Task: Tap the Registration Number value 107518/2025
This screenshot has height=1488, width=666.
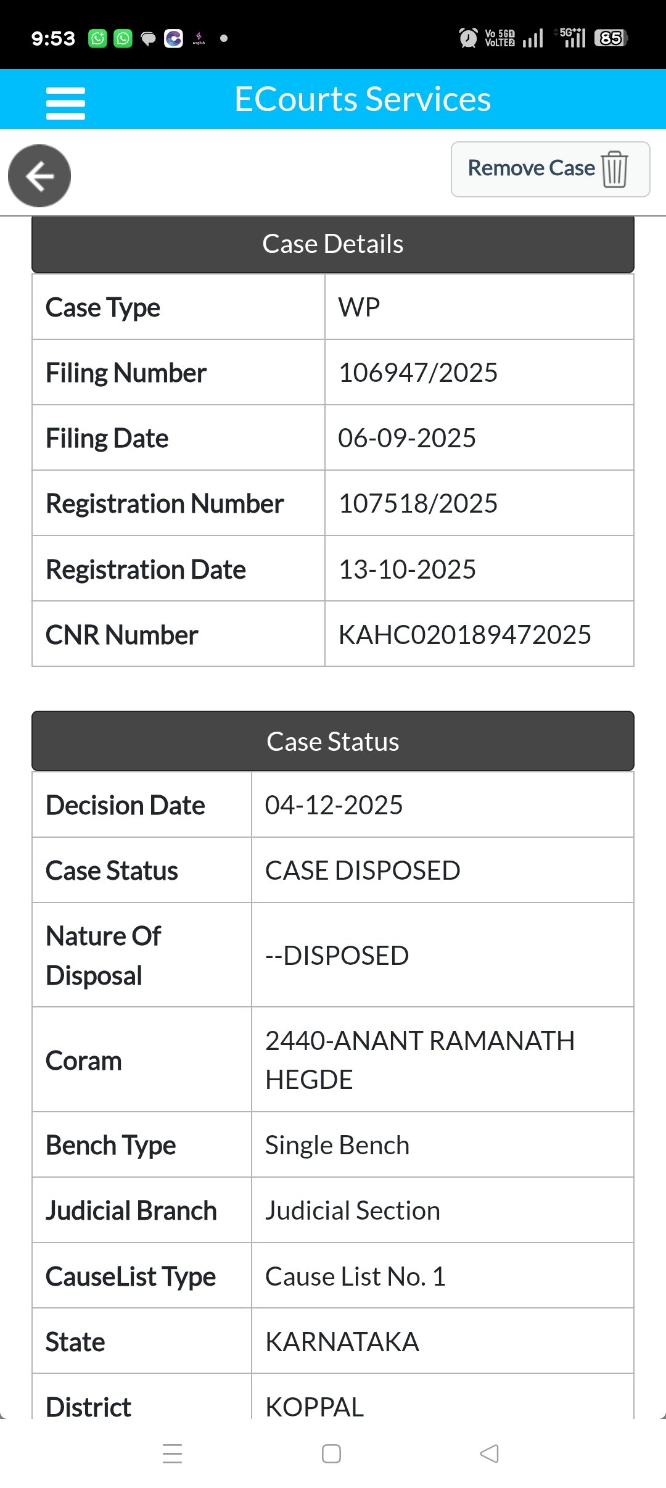Action: 418,503
